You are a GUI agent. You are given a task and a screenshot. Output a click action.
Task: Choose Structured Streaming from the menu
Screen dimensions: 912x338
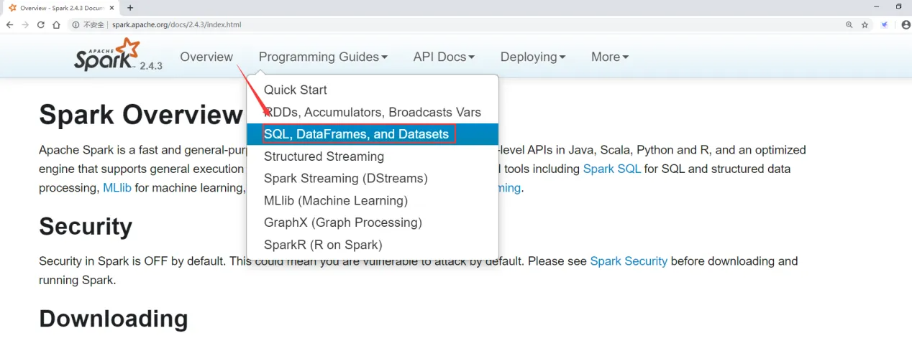coord(324,156)
